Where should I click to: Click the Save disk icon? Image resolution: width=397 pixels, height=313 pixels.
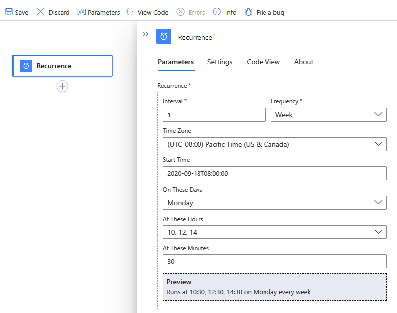pos(9,12)
